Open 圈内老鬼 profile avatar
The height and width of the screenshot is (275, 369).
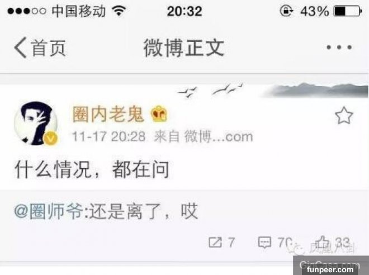click(x=36, y=123)
